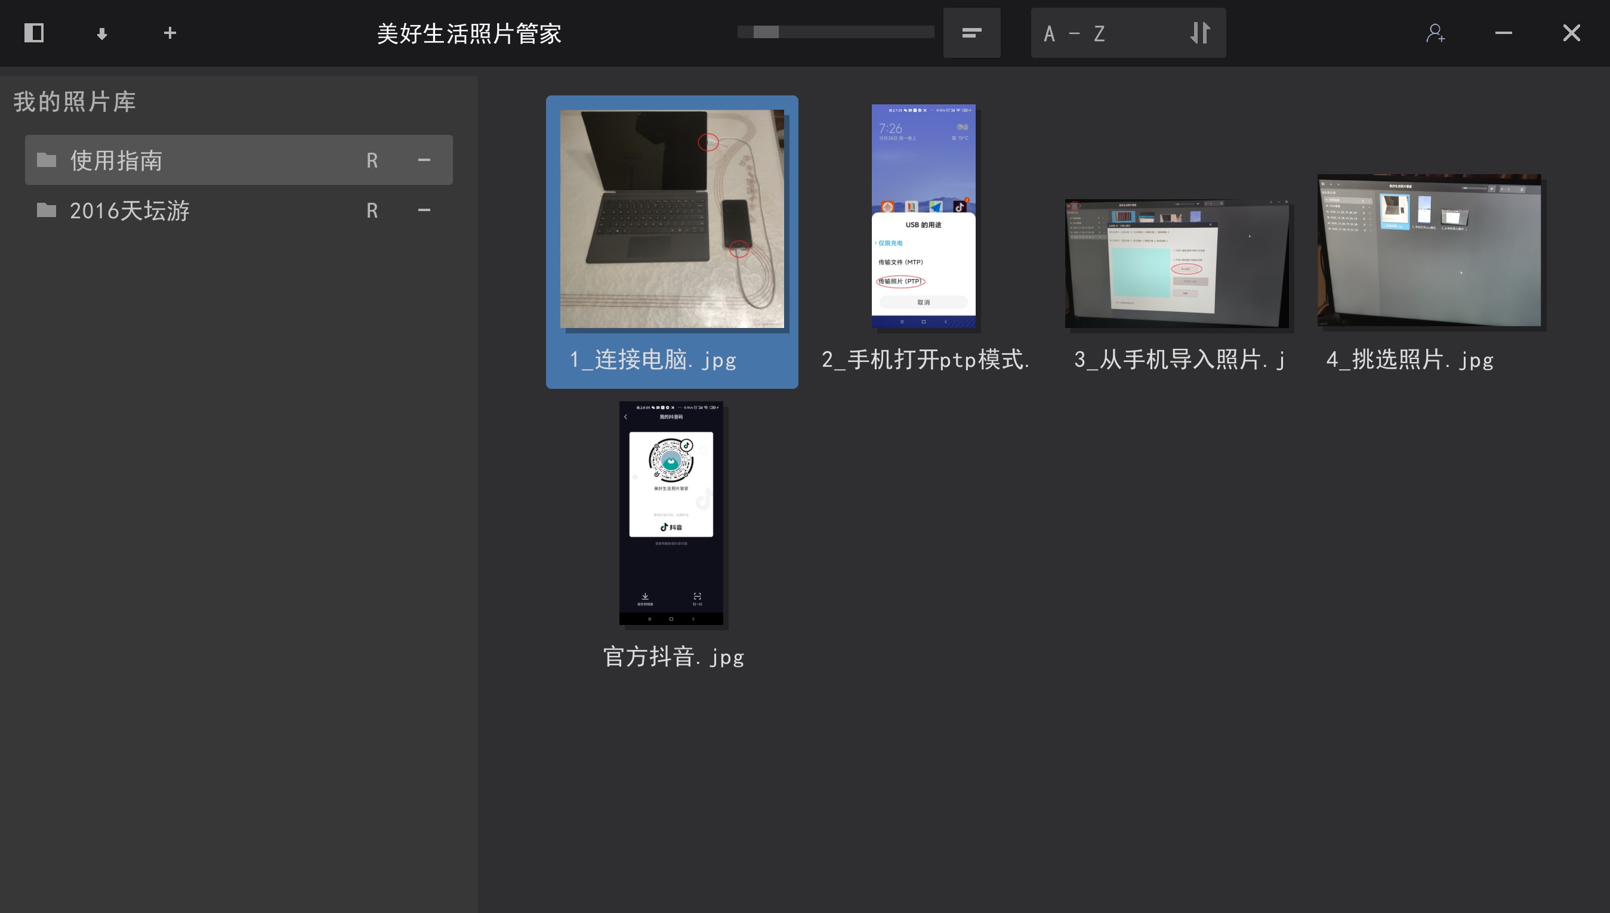The width and height of the screenshot is (1610, 913).
Task: Click the list layout icon beside the slider
Action: click(971, 33)
